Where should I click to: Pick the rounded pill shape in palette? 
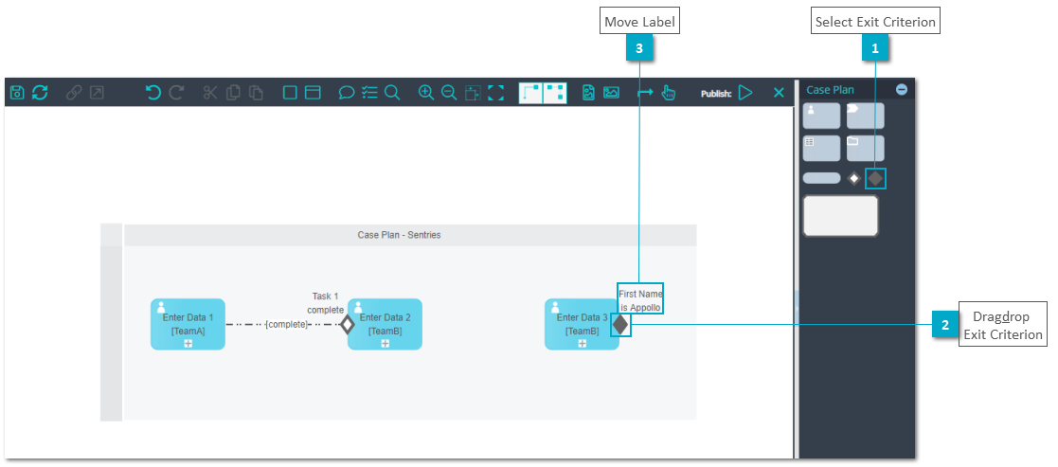click(821, 178)
